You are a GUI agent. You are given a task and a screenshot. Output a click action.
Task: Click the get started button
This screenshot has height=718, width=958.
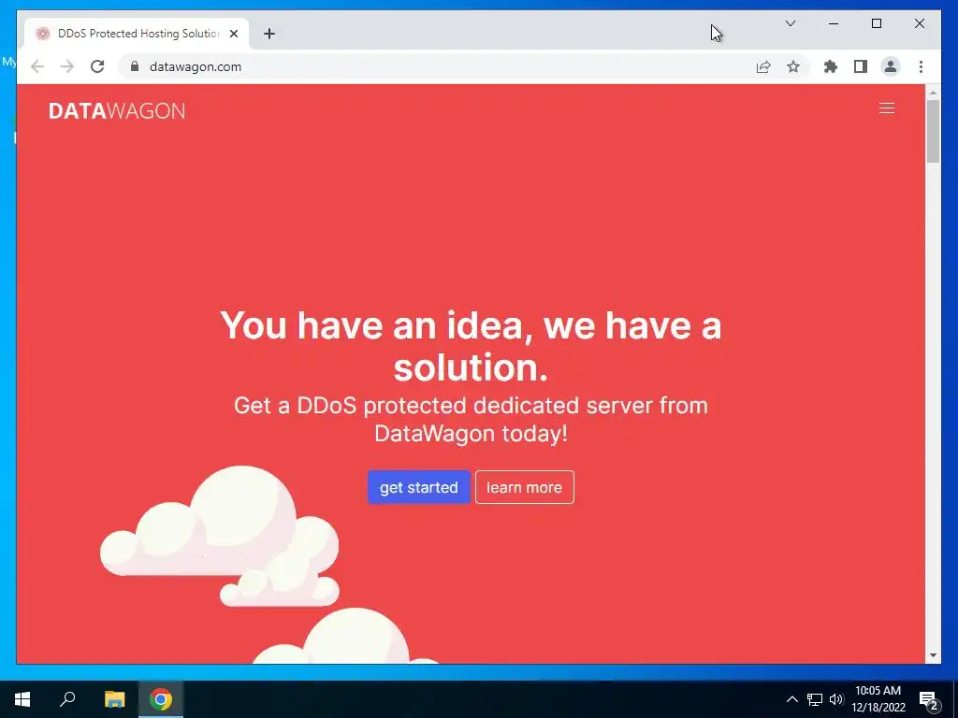point(418,487)
